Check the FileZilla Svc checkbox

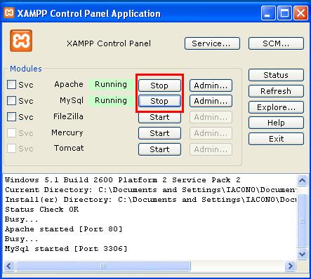[11, 116]
